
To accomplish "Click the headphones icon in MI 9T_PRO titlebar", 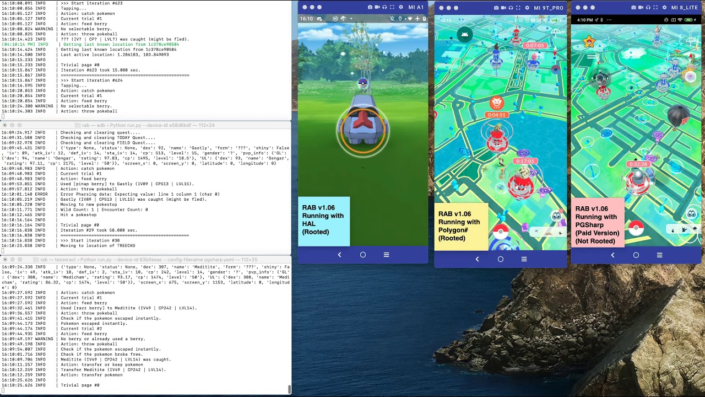I will (x=511, y=8).
